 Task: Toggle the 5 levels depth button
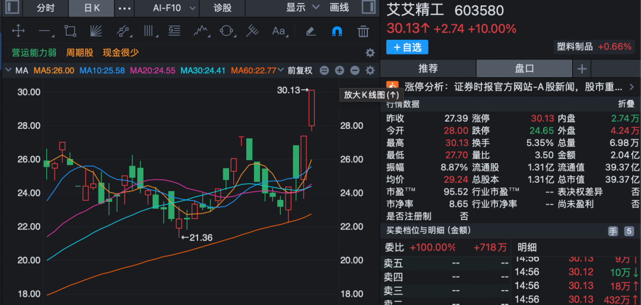click(629, 231)
